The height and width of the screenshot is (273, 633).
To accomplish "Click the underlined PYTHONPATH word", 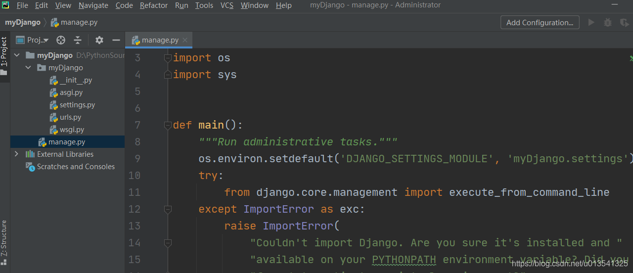I will [404, 260].
